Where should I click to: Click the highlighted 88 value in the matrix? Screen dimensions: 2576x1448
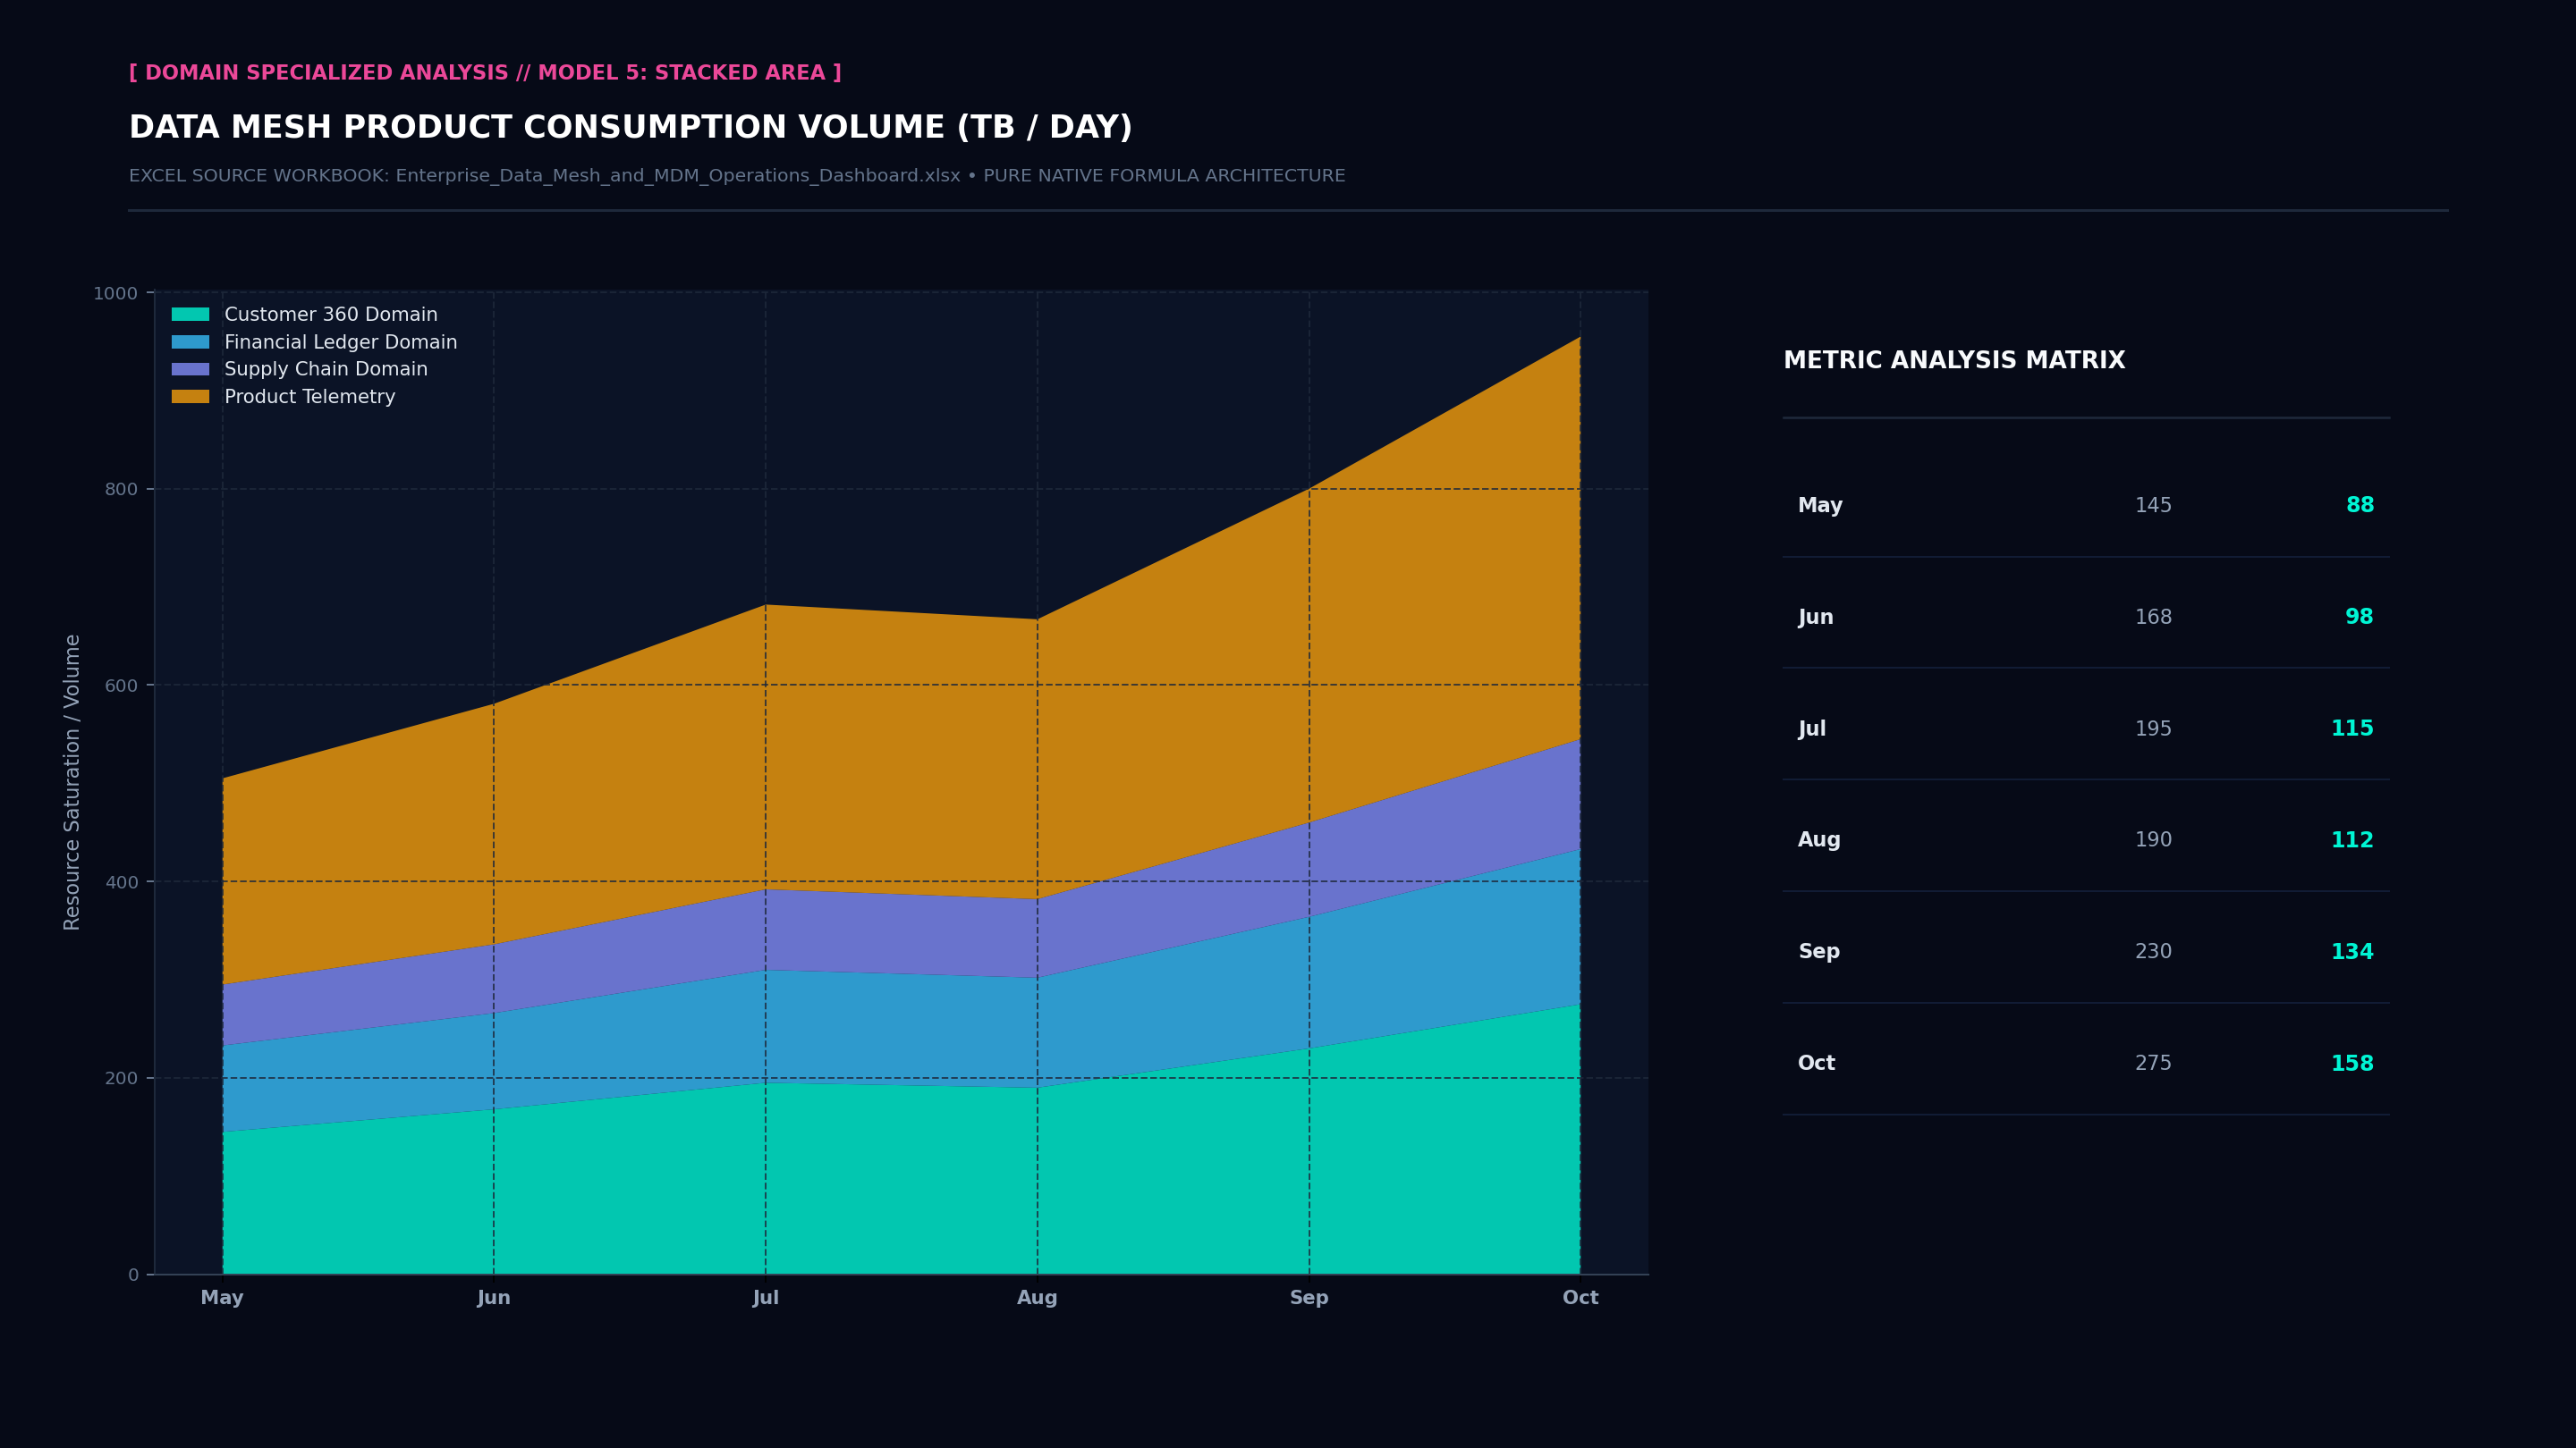[x=2360, y=506]
